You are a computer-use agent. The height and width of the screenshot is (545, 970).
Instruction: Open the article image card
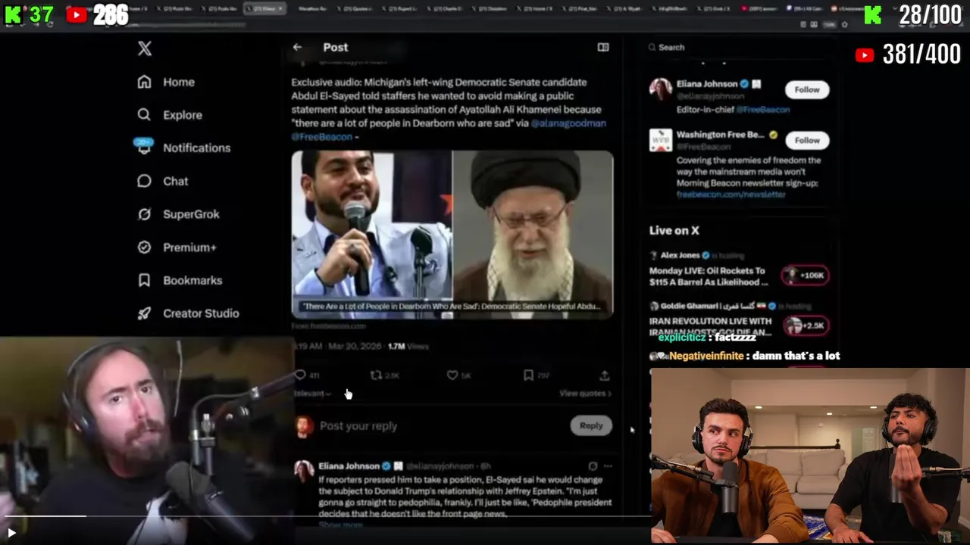452,234
